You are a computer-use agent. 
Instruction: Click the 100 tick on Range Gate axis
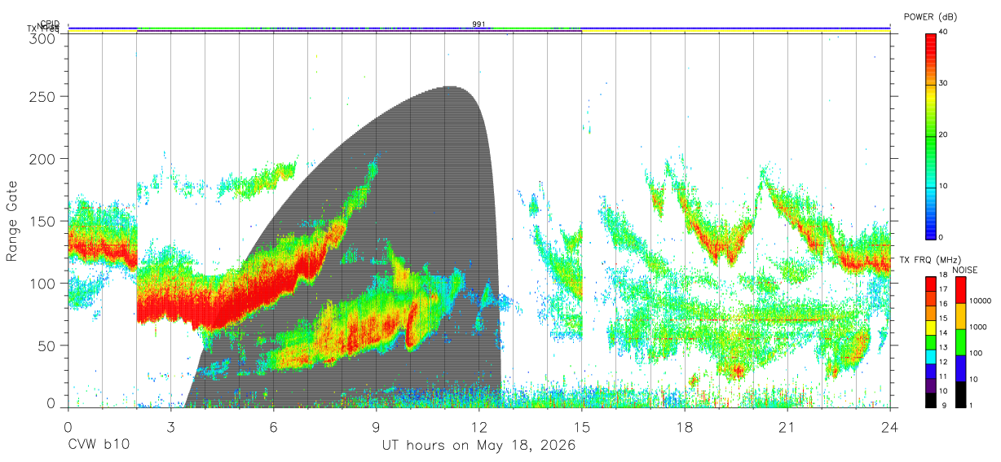pyautogui.click(x=43, y=284)
